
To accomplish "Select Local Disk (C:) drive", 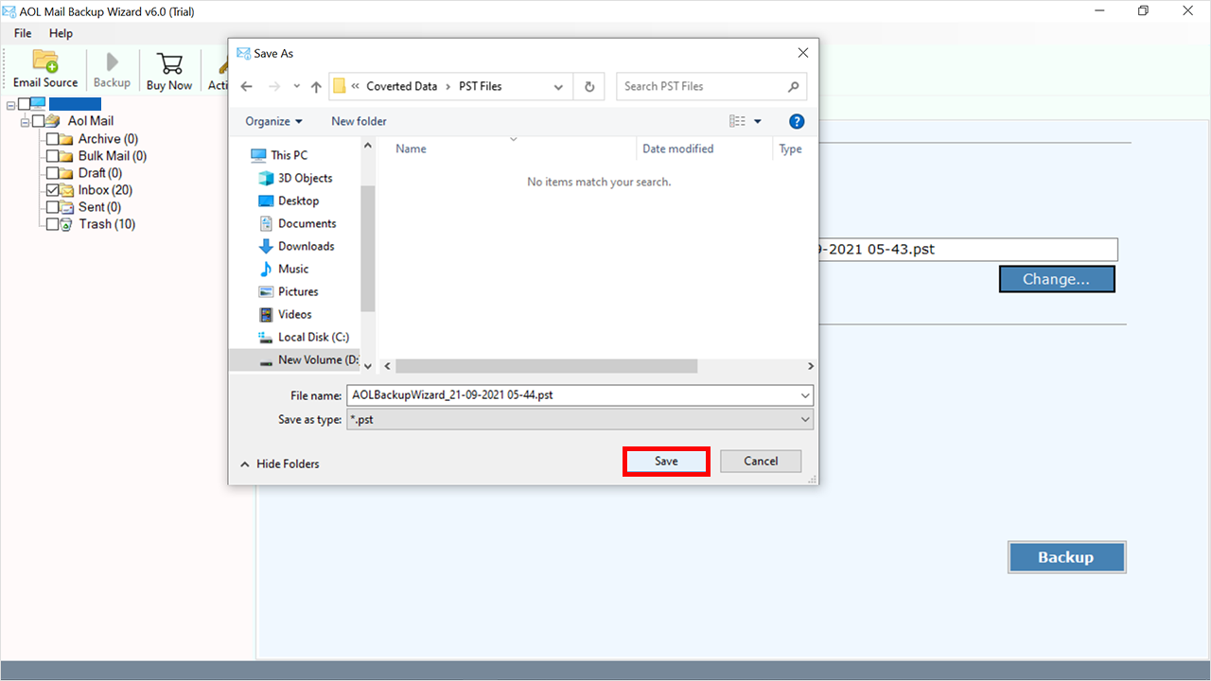I will 304,337.
